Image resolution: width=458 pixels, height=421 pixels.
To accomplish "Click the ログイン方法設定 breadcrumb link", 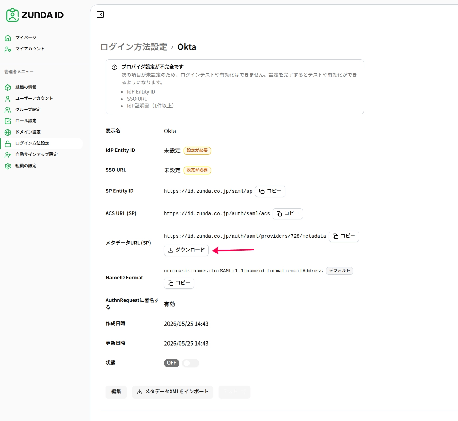I will coord(134,47).
